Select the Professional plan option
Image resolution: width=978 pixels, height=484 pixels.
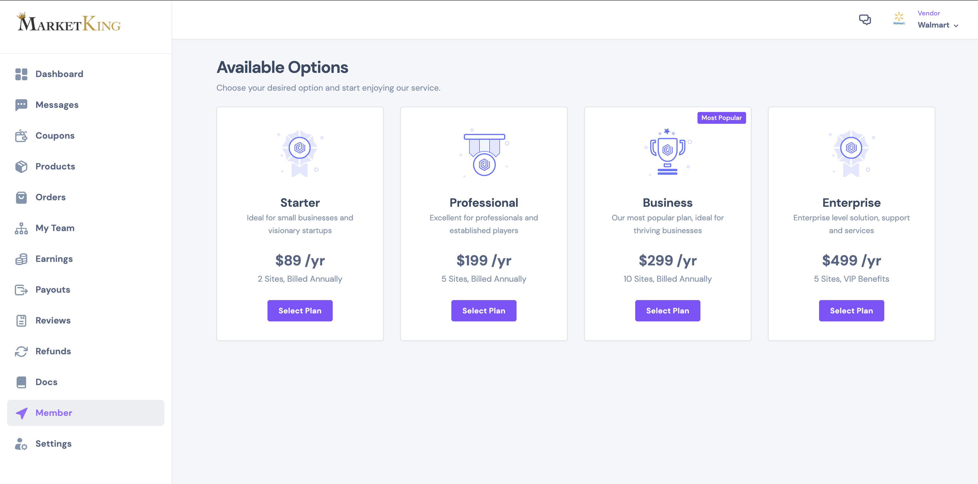coord(483,310)
